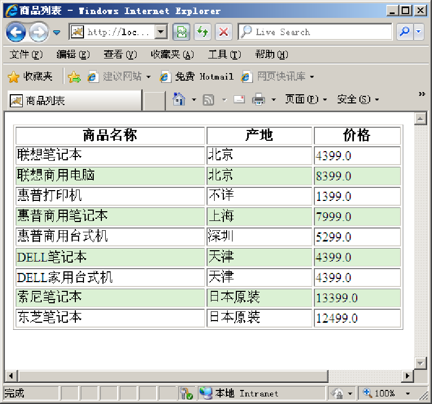This screenshot has width=432, height=404.
Task: Click the vertical scrollbar up arrow
Action: (420, 119)
